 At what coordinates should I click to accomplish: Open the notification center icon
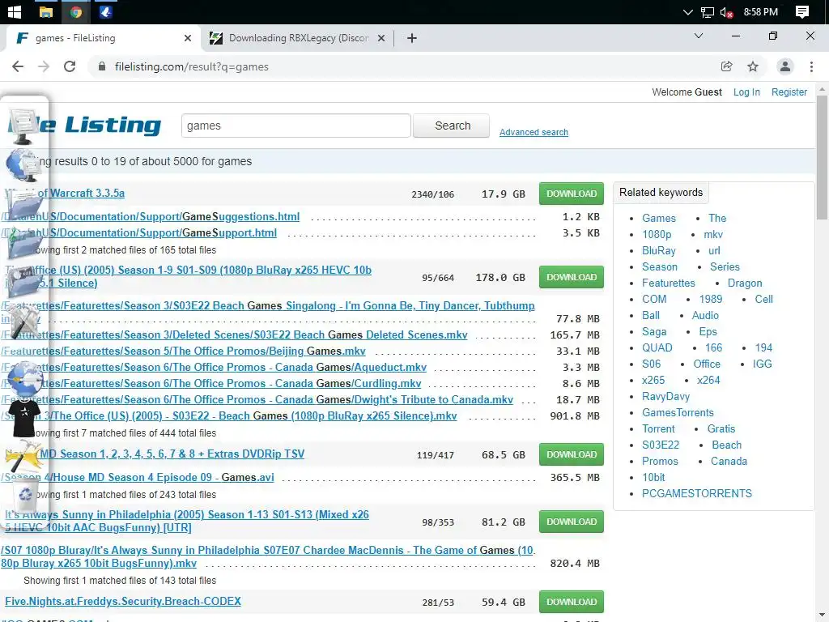(802, 11)
